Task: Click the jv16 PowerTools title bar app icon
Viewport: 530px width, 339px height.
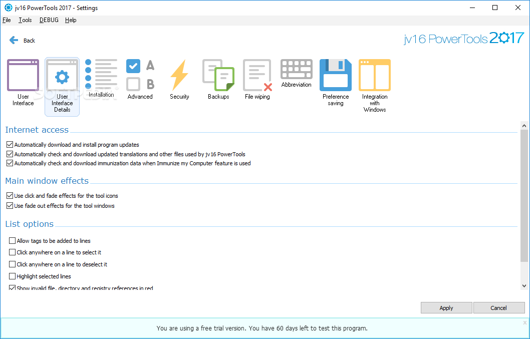Action: (x=8, y=8)
